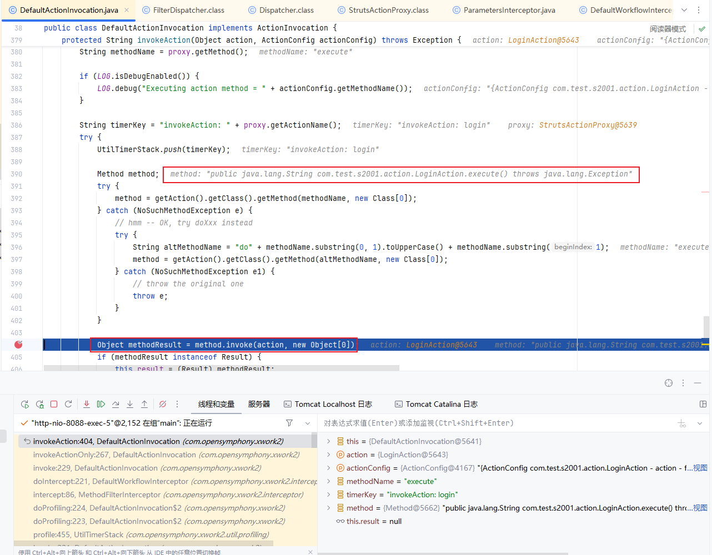712x555 pixels.
Task: Switch to FilterDispatcher.class tab
Action: pos(183,10)
